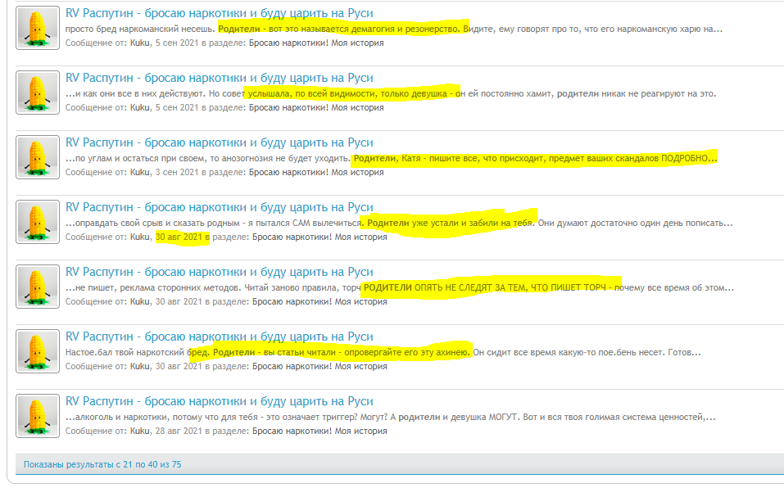
Task: Click 'Показаны результаты с 21 по 40' footer
Action: tap(102, 464)
